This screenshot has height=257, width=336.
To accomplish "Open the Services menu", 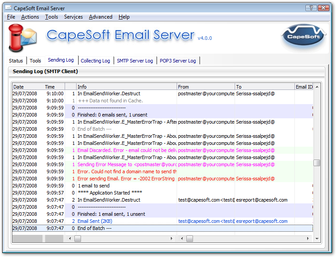I will point(73,17).
